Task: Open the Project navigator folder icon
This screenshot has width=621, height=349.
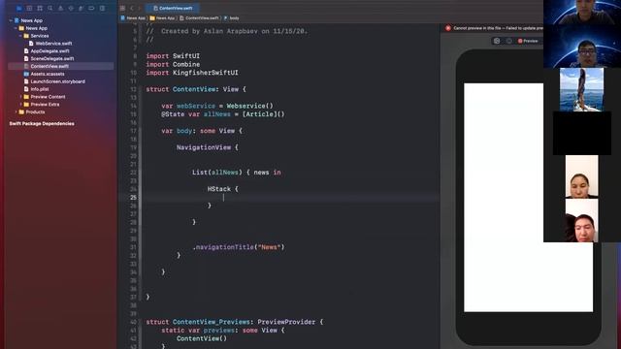Action: coord(19,8)
